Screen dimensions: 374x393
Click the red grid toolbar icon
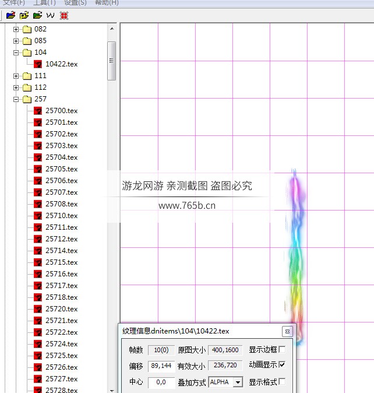pyautogui.click(x=64, y=16)
